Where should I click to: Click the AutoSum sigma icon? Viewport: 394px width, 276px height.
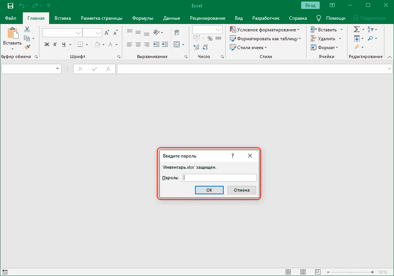[356, 30]
